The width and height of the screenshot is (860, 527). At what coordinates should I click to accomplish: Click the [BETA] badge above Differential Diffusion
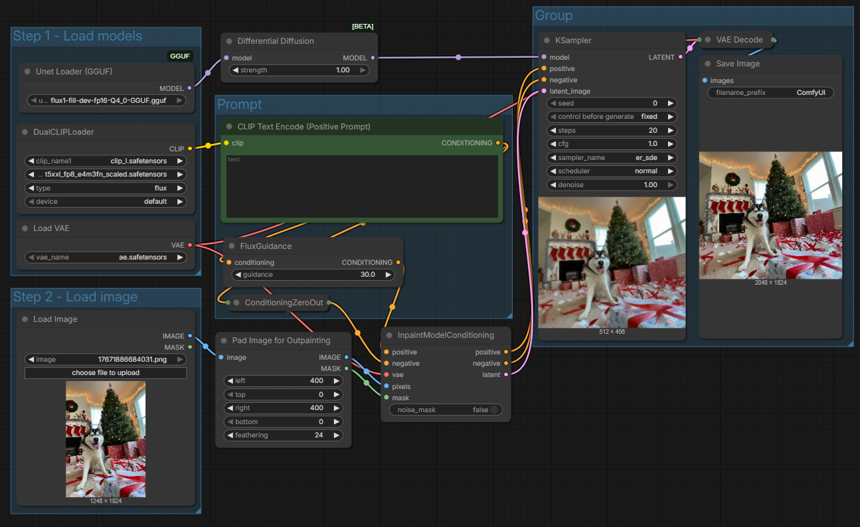point(363,27)
